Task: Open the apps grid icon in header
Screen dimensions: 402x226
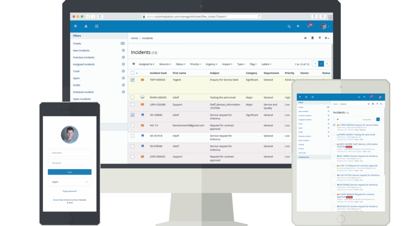Action: 97,26
